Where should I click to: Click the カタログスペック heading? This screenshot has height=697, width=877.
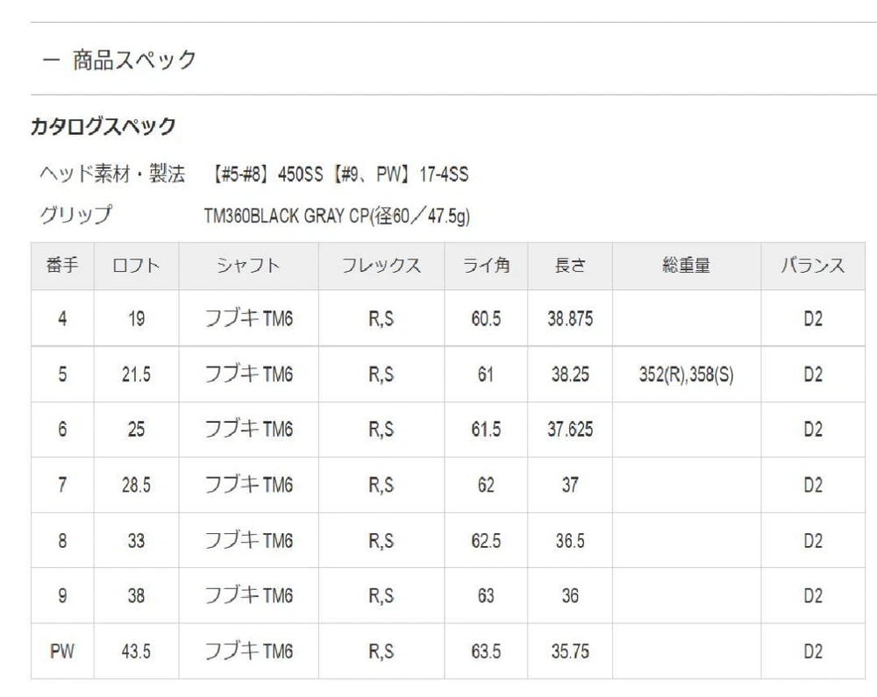[x=103, y=126]
